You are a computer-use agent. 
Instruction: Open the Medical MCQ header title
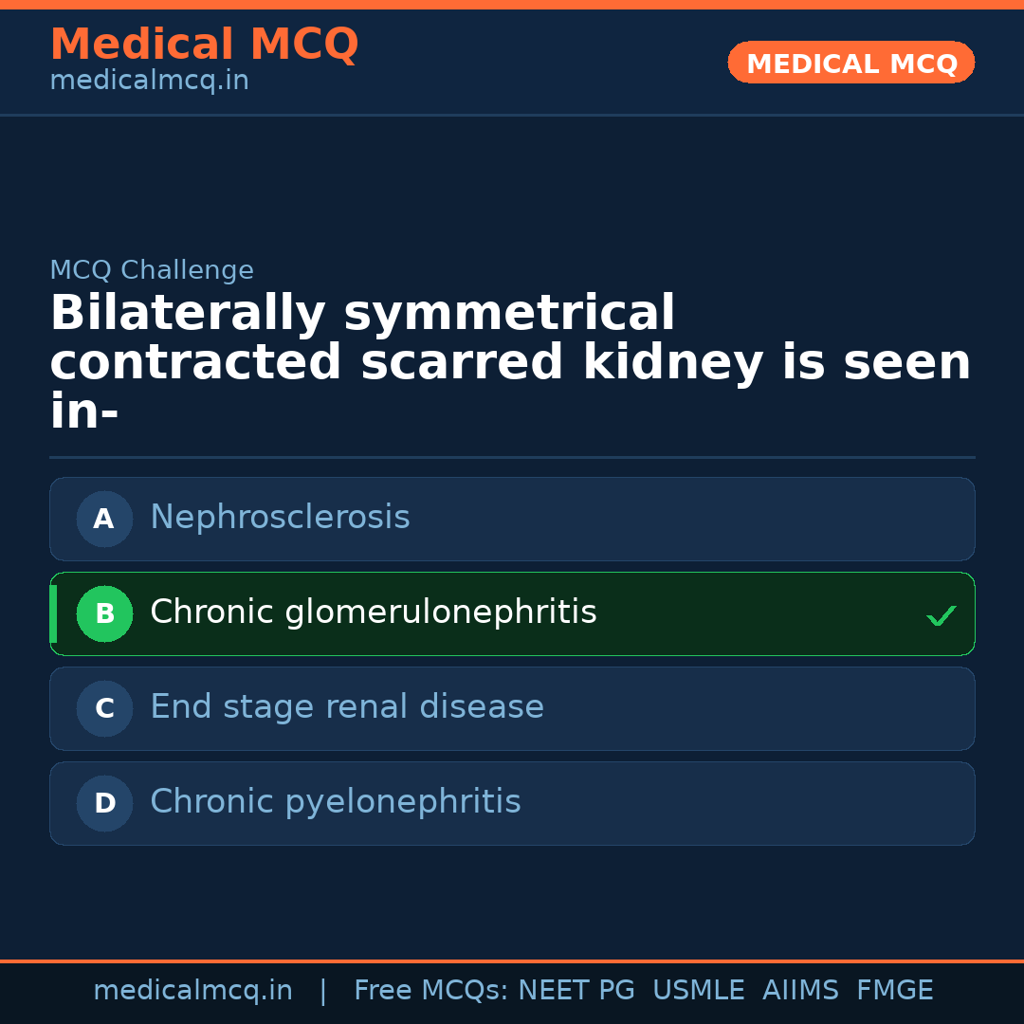point(204,45)
